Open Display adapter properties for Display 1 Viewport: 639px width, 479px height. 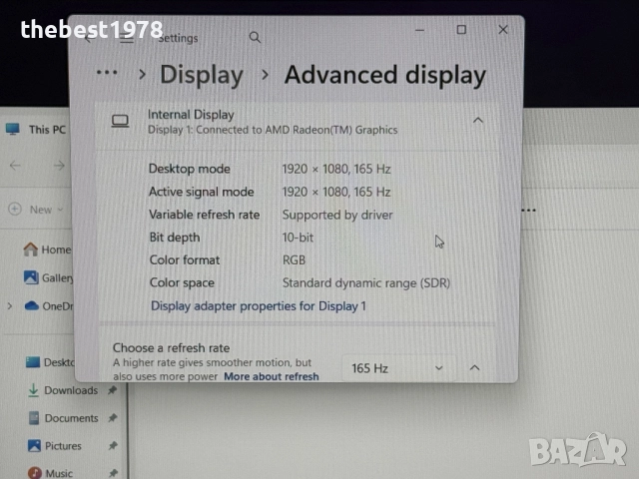coord(258,305)
